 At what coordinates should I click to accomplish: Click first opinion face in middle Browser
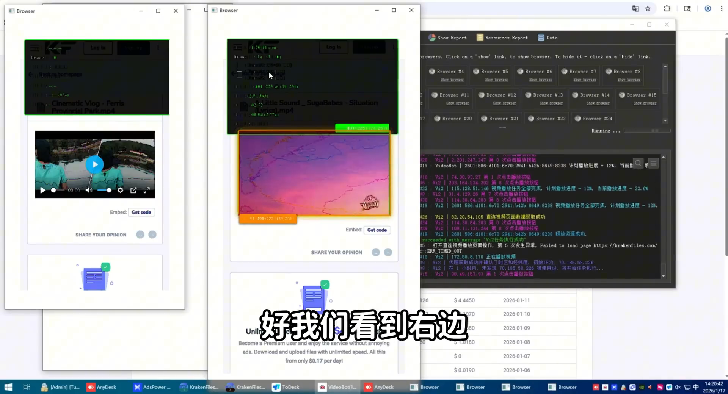[376, 252]
